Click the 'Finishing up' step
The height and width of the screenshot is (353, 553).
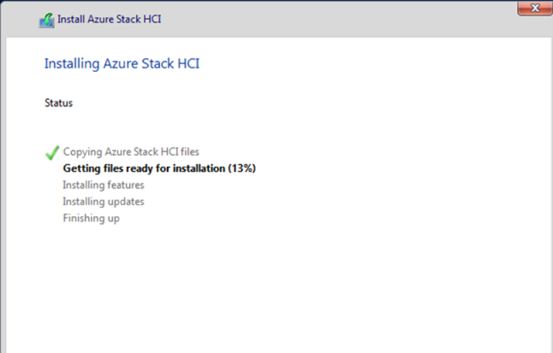(x=91, y=218)
